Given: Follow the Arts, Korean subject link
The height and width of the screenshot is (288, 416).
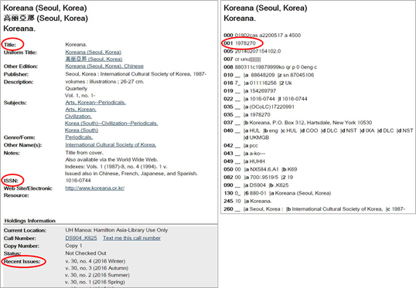Looking at the screenshot, I should [x=80, y=109].
